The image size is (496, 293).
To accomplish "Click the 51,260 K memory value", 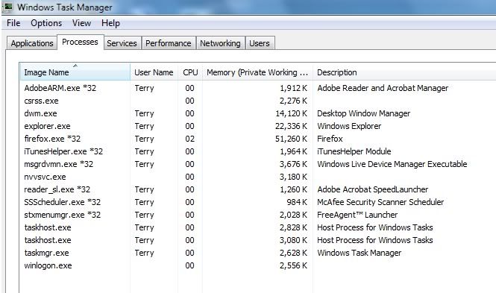I will [292, 139].
